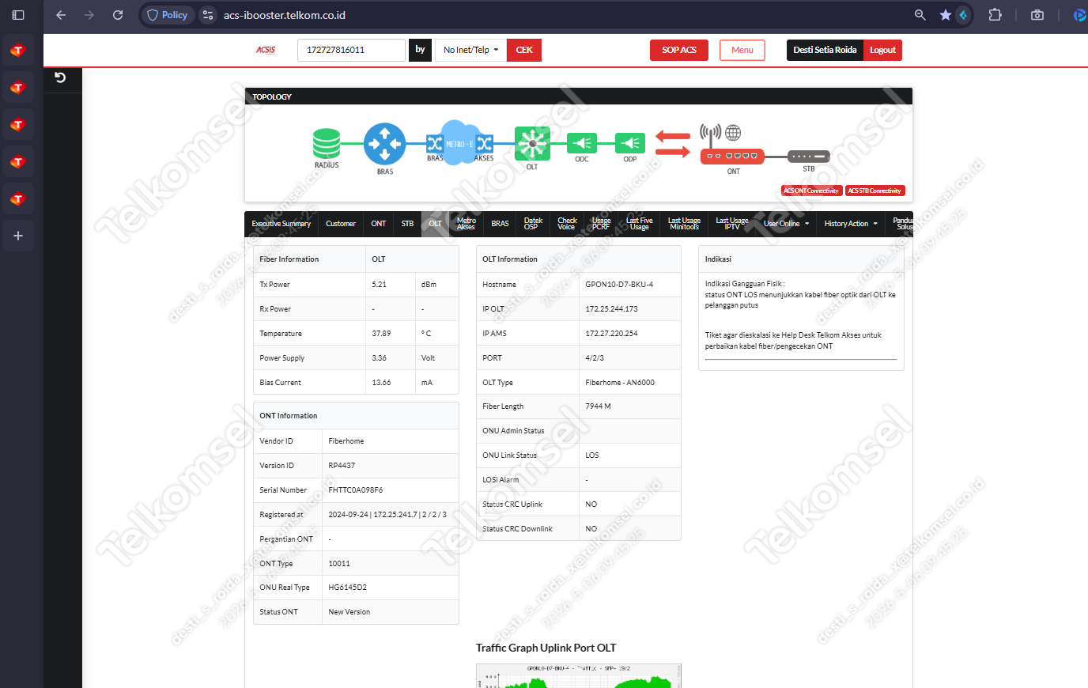Screen dimensions: 1088x688
Task: Toggle the browser sidebar panel icon
Action: [18, 15]
